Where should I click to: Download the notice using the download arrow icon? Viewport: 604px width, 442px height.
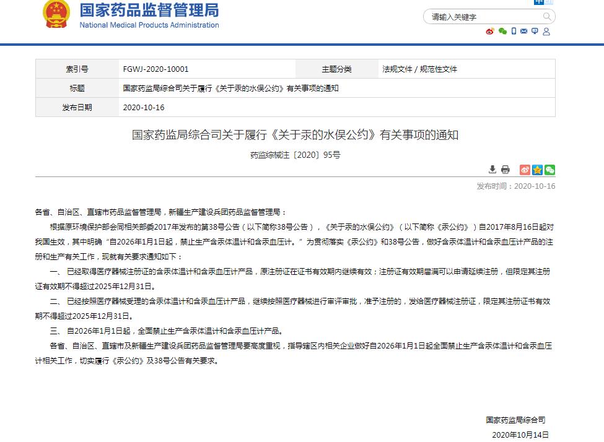(492, 170)
